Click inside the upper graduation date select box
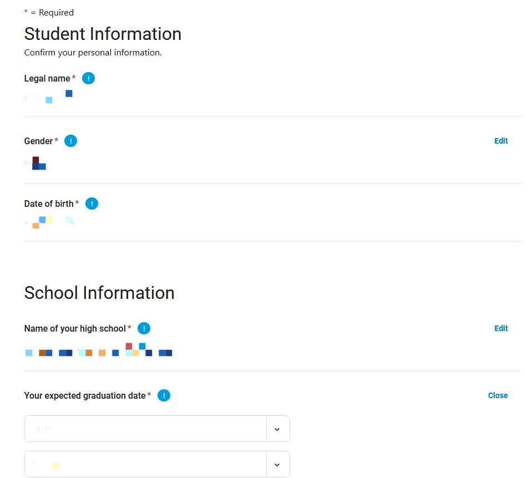This screenshot has width=528, height=478. [x=145, y=429]
